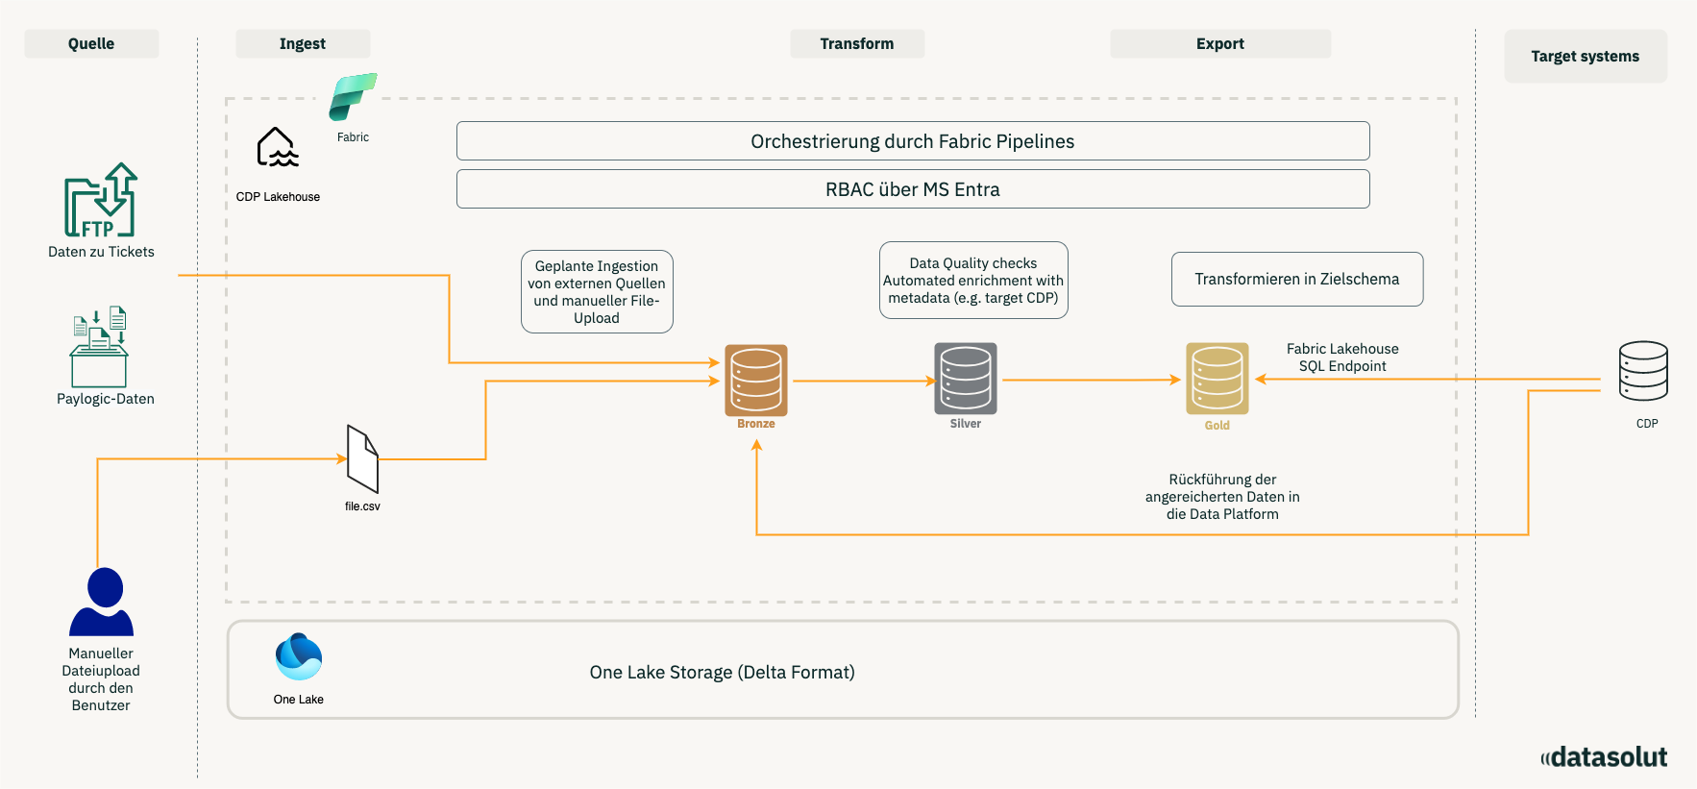The image size is (1697, 789).
Task: Select the Target systems header
Action: [x=1586, y=57]
